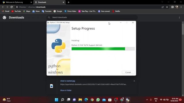184x103 pixels.
Task: Open the Chrome three-dot menu
Action: (181, 7)
